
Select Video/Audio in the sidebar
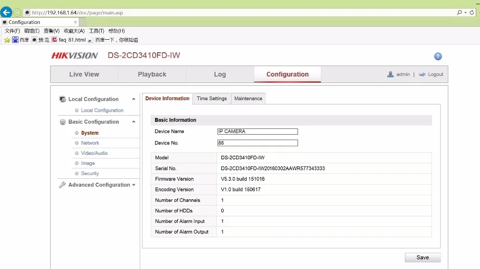[94, 153]
